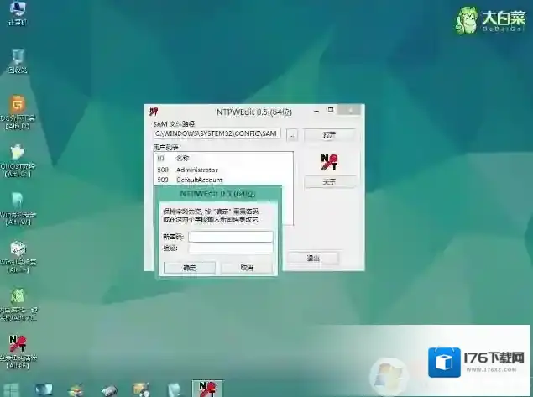Click the Windows Start button
The width and height of the screenshot is (533, 397).
(x=11, y=389)
